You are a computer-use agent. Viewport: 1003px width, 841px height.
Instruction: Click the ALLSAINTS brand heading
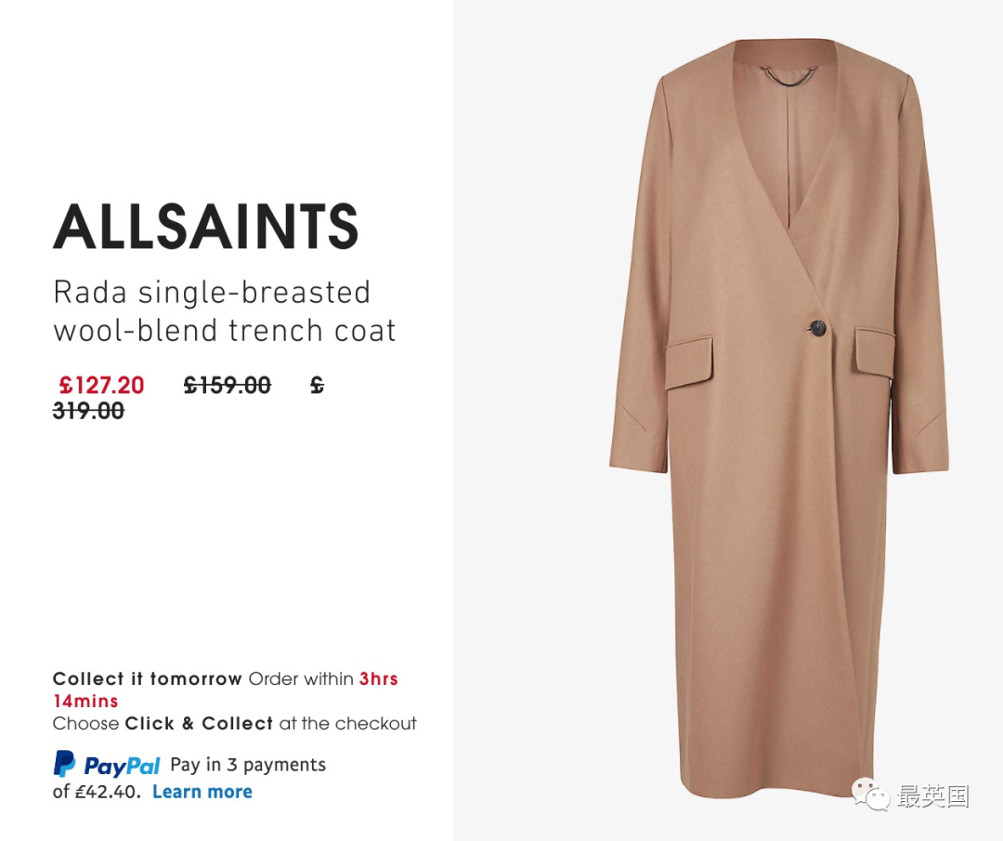click(x=205, y=226)
